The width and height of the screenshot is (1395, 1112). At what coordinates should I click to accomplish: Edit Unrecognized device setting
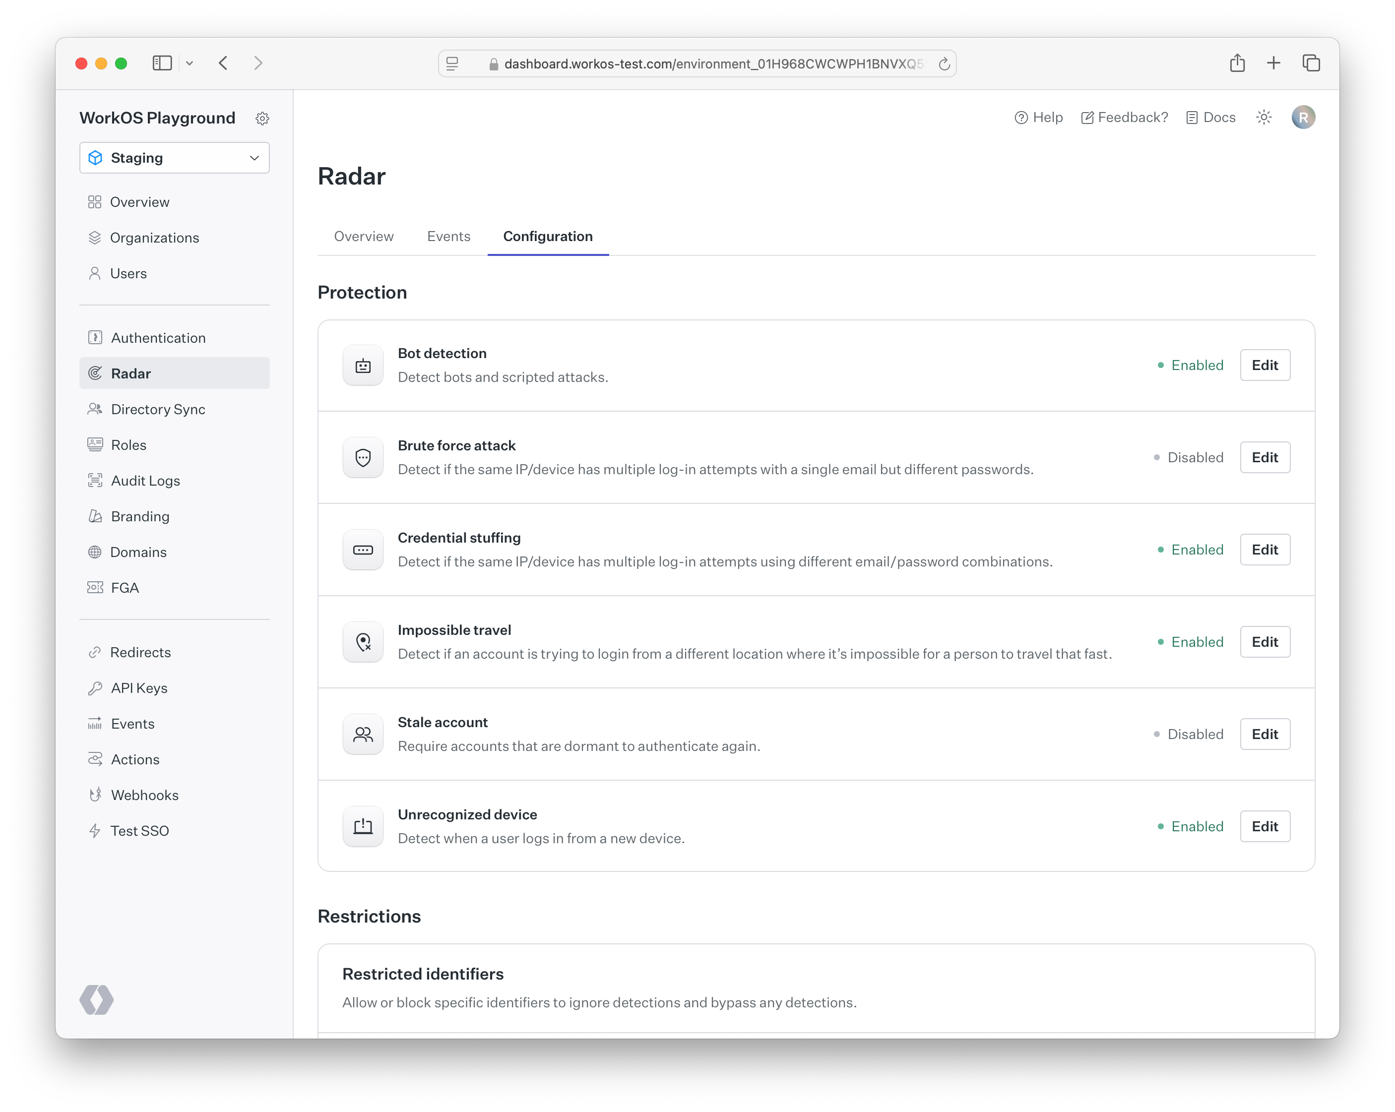click(x=1265, y=826)
